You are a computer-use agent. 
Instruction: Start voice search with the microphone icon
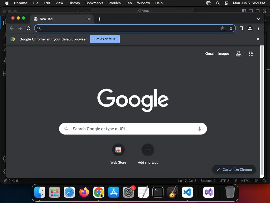point(199,129)
